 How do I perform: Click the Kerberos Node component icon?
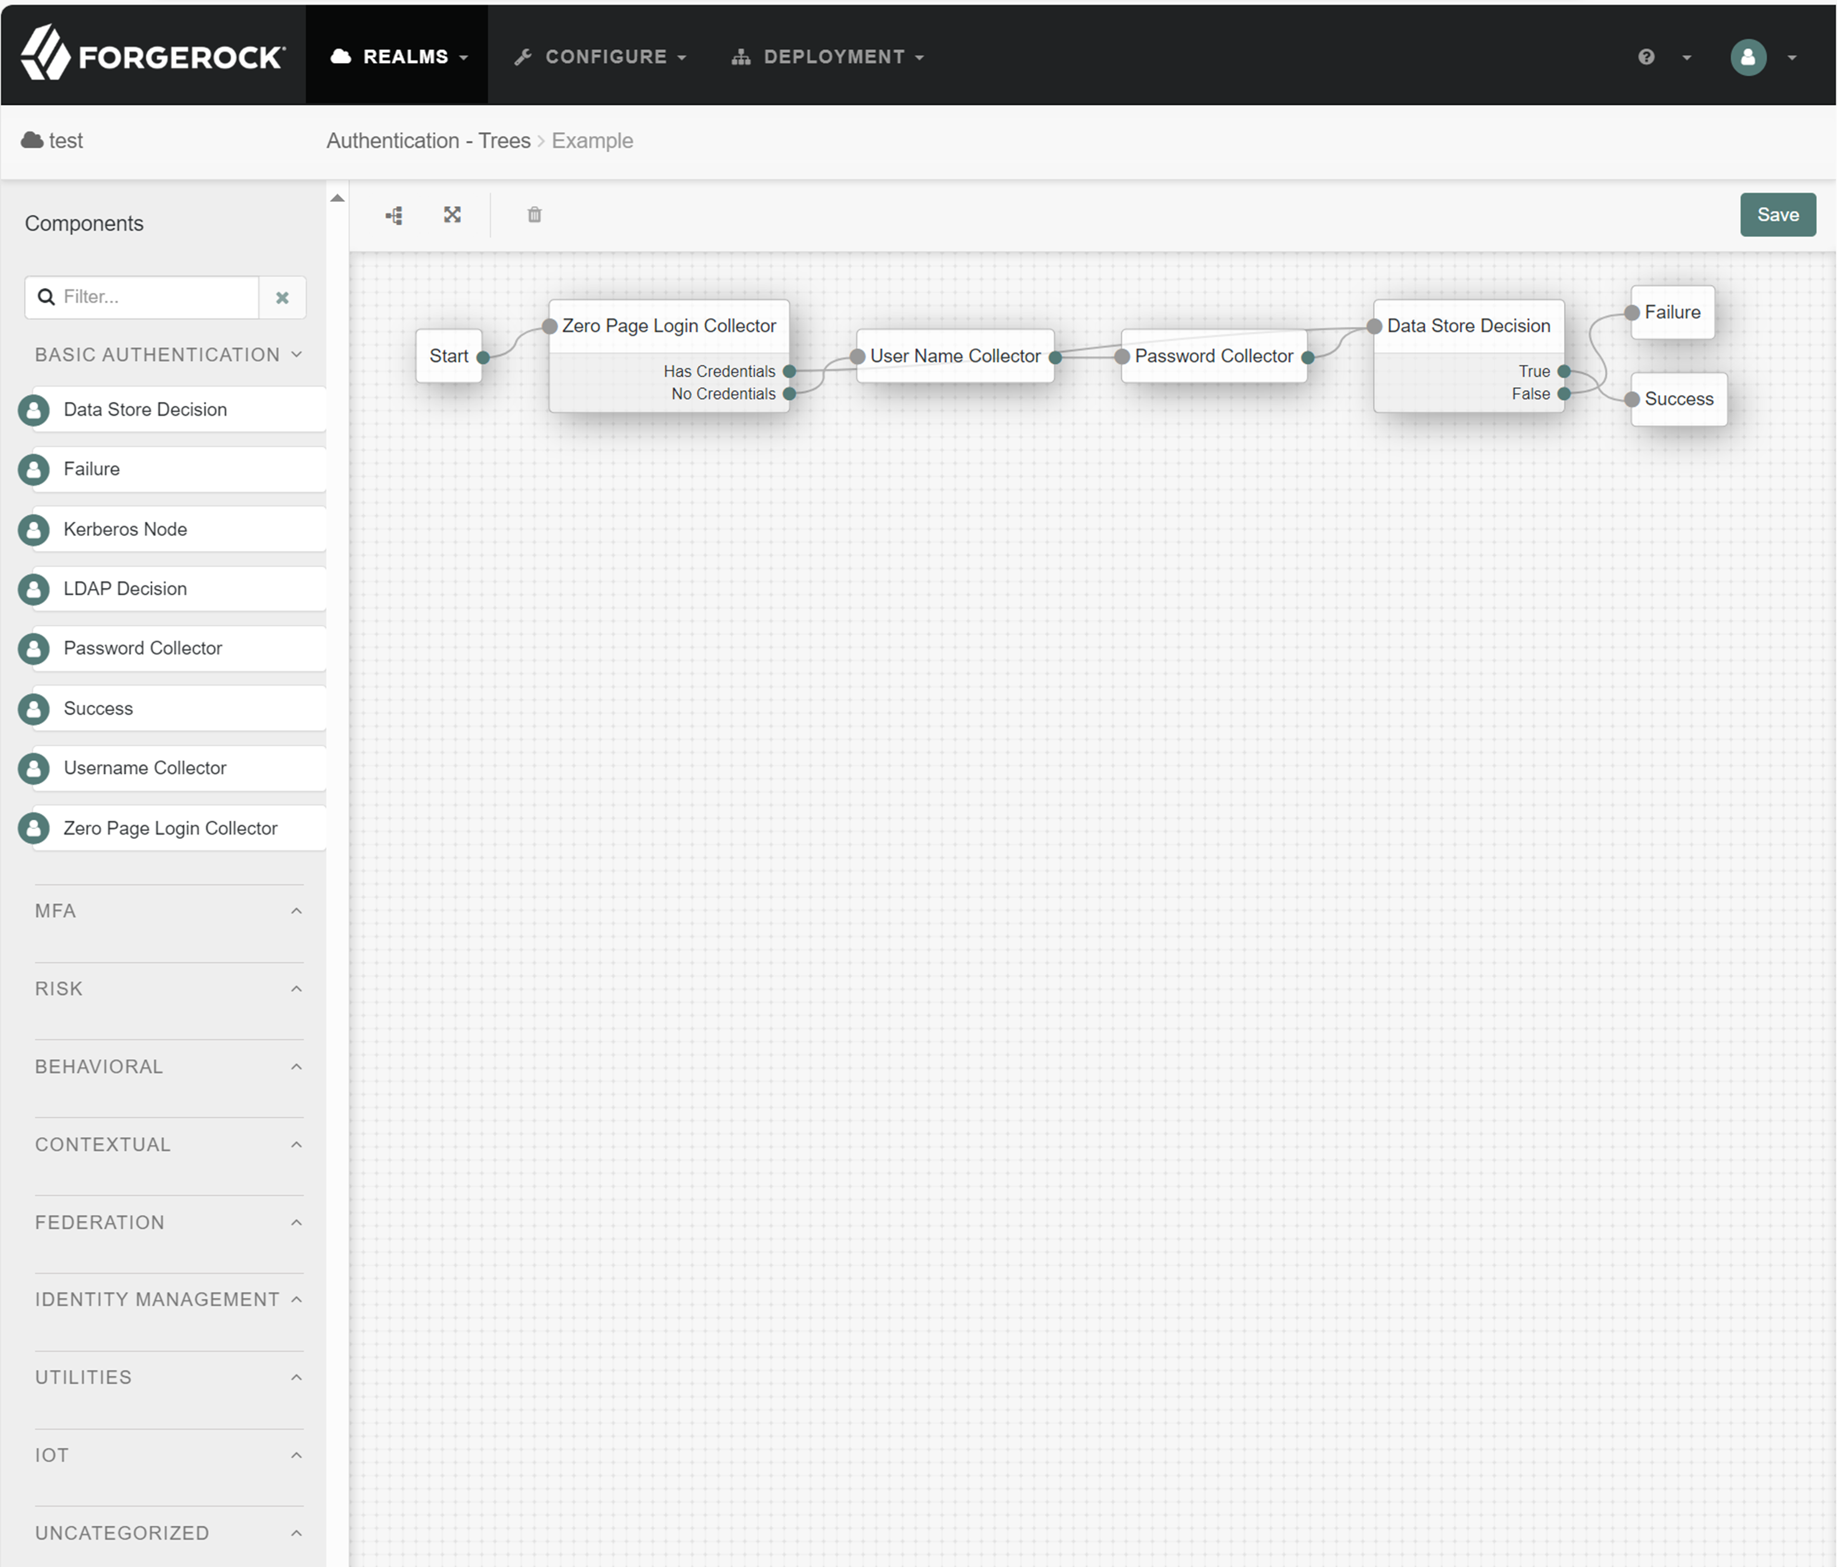[34, 530]
